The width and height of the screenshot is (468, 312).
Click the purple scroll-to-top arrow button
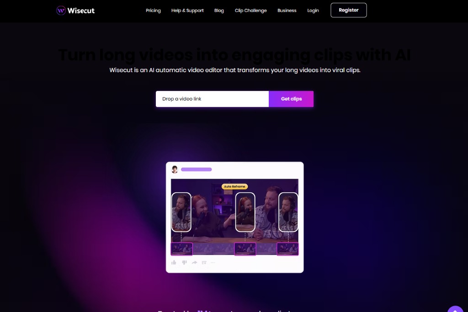click(x=455, y=309)
